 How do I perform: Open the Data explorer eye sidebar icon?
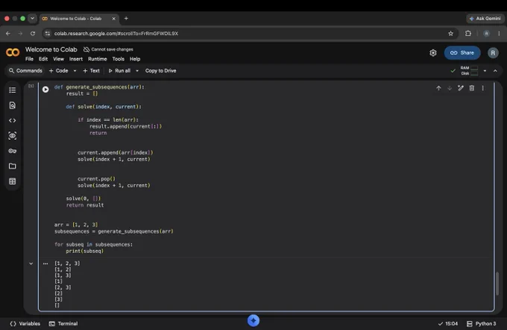12,136
